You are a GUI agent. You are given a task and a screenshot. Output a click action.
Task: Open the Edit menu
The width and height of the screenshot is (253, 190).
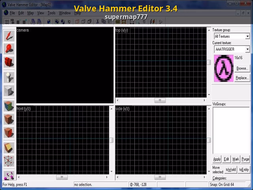coord(21,13)
